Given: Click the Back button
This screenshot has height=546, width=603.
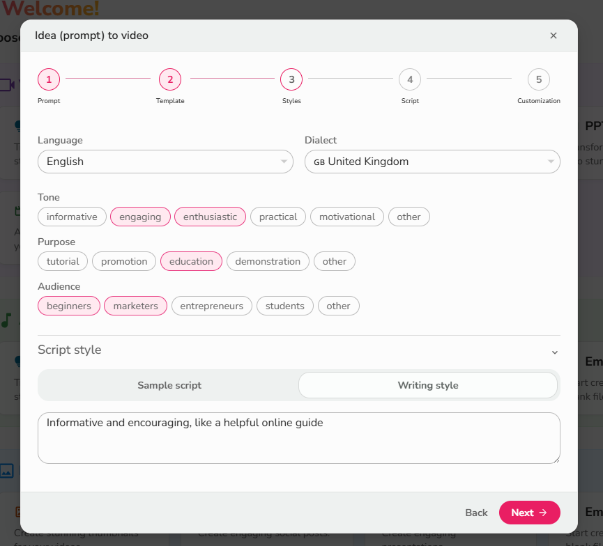Looking at the screenshot, I should point(476,513).
